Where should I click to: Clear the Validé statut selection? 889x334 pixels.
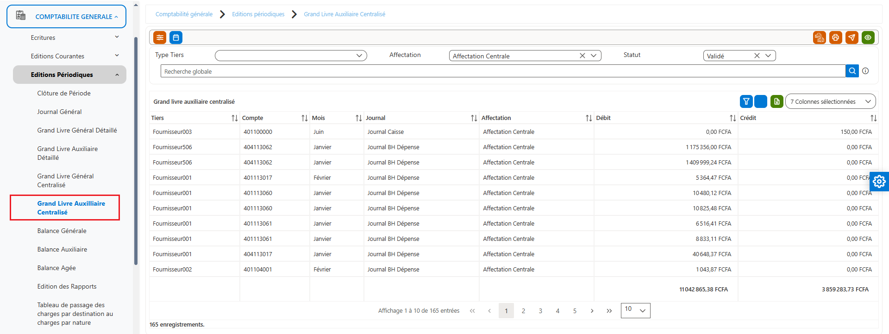[757, 56]
